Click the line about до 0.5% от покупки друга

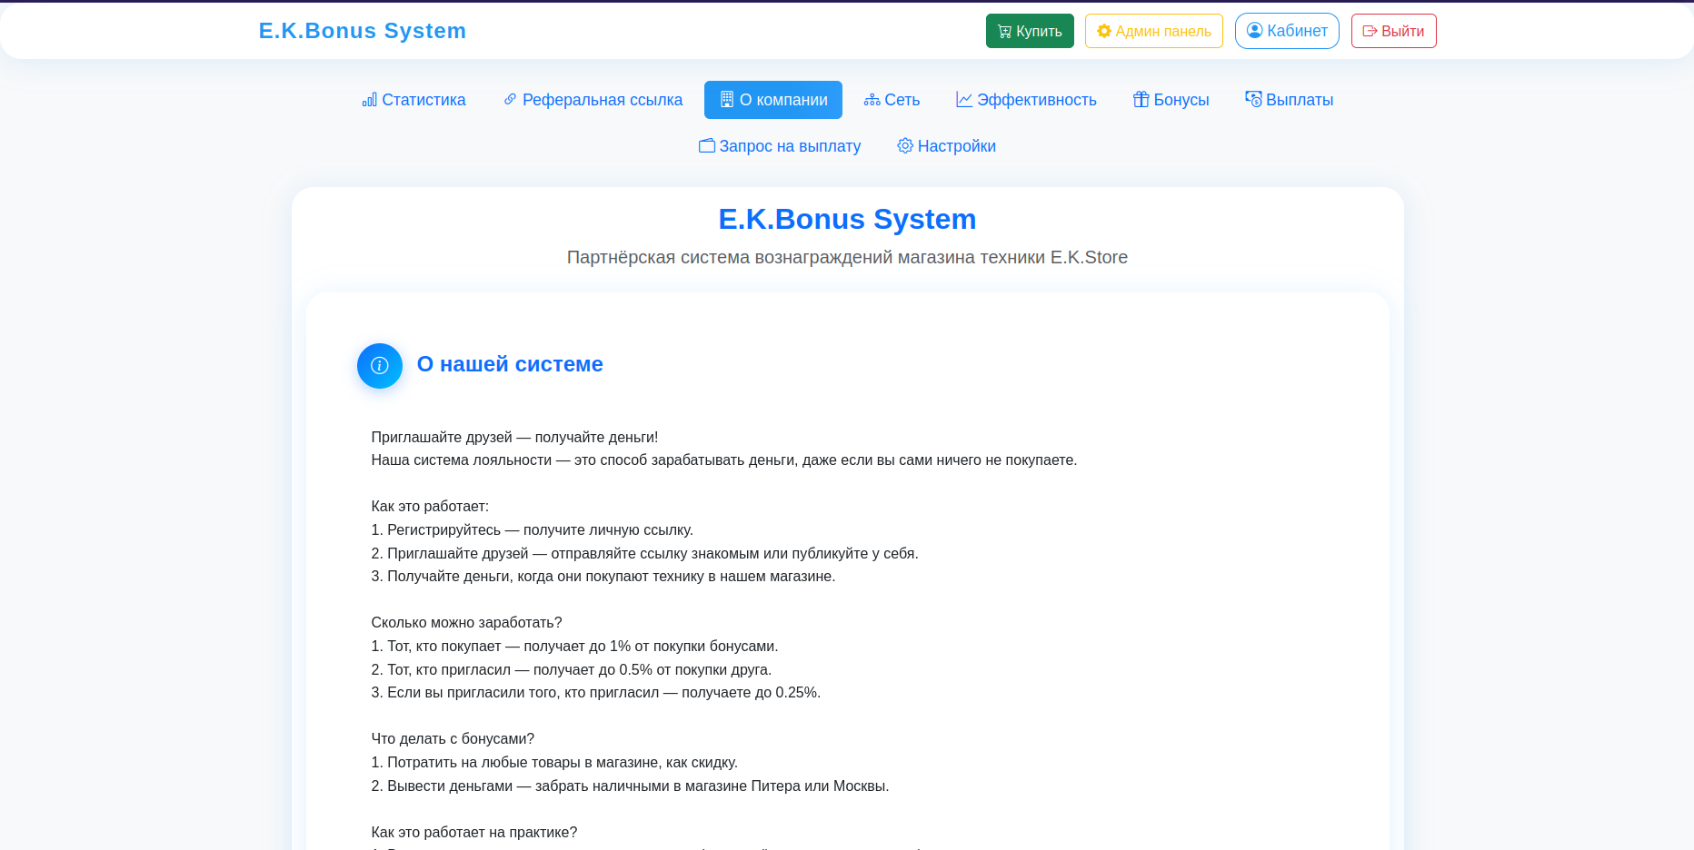tap(572, 670)
